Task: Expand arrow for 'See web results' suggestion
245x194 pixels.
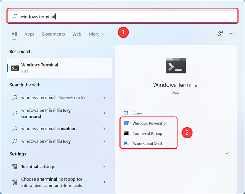Action: point(104,97)
